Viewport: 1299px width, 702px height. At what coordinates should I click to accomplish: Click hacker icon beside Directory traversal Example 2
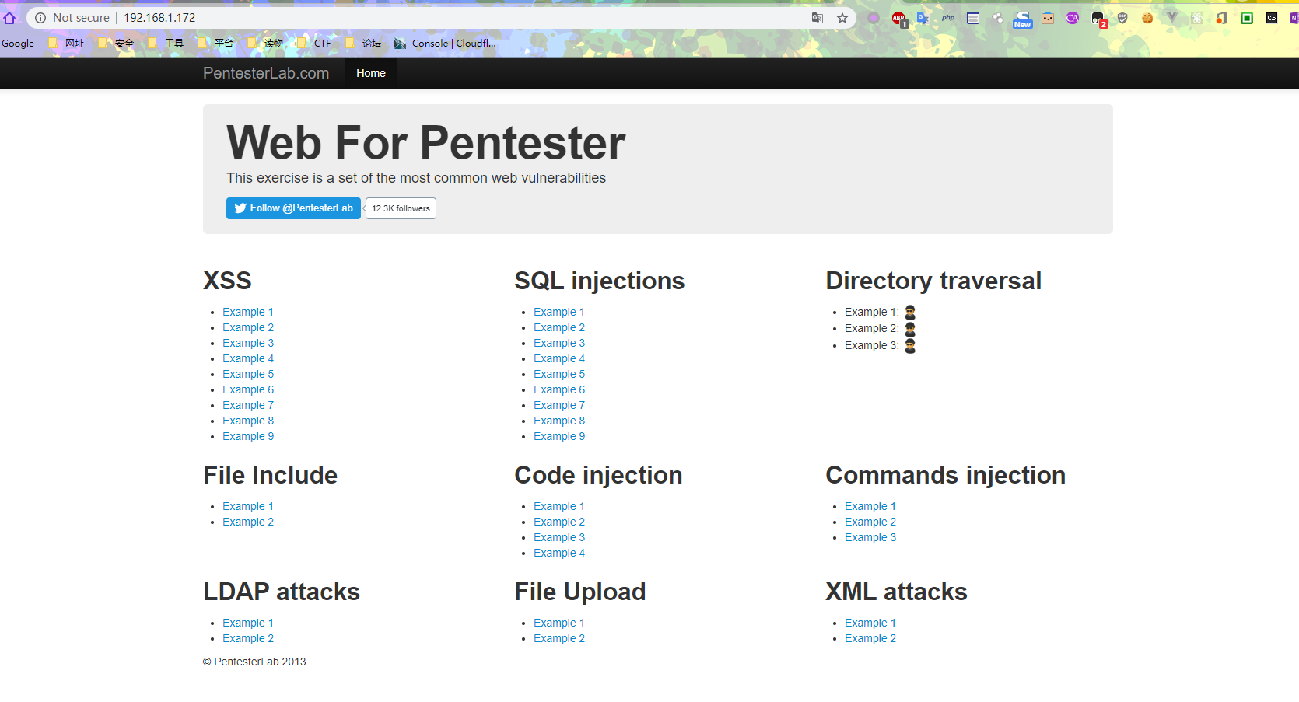910,329
